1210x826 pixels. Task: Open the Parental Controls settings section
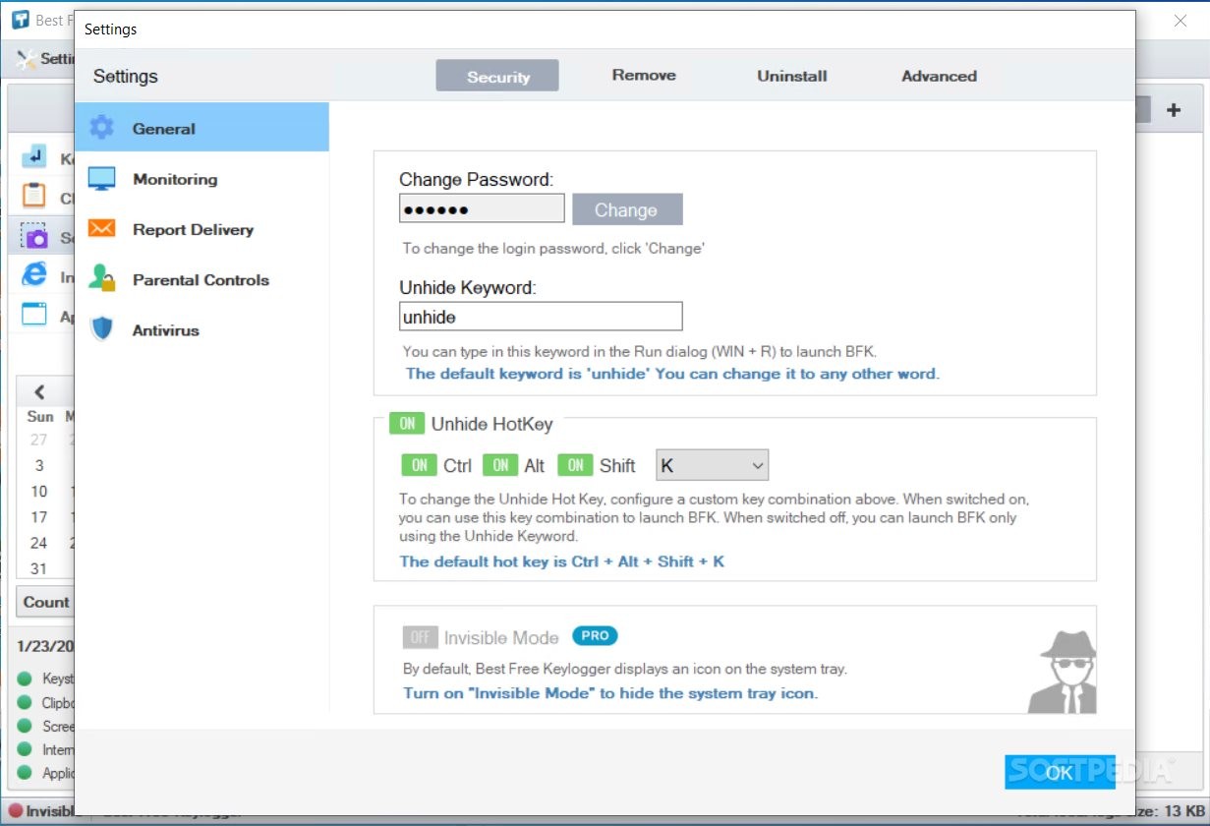(x=202, y=279)
